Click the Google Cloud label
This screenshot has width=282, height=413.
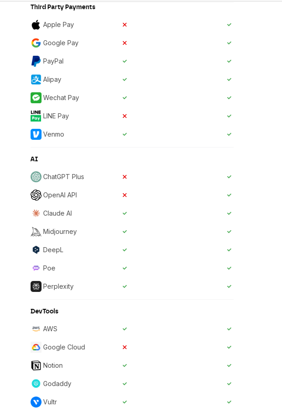coord(64,347)
